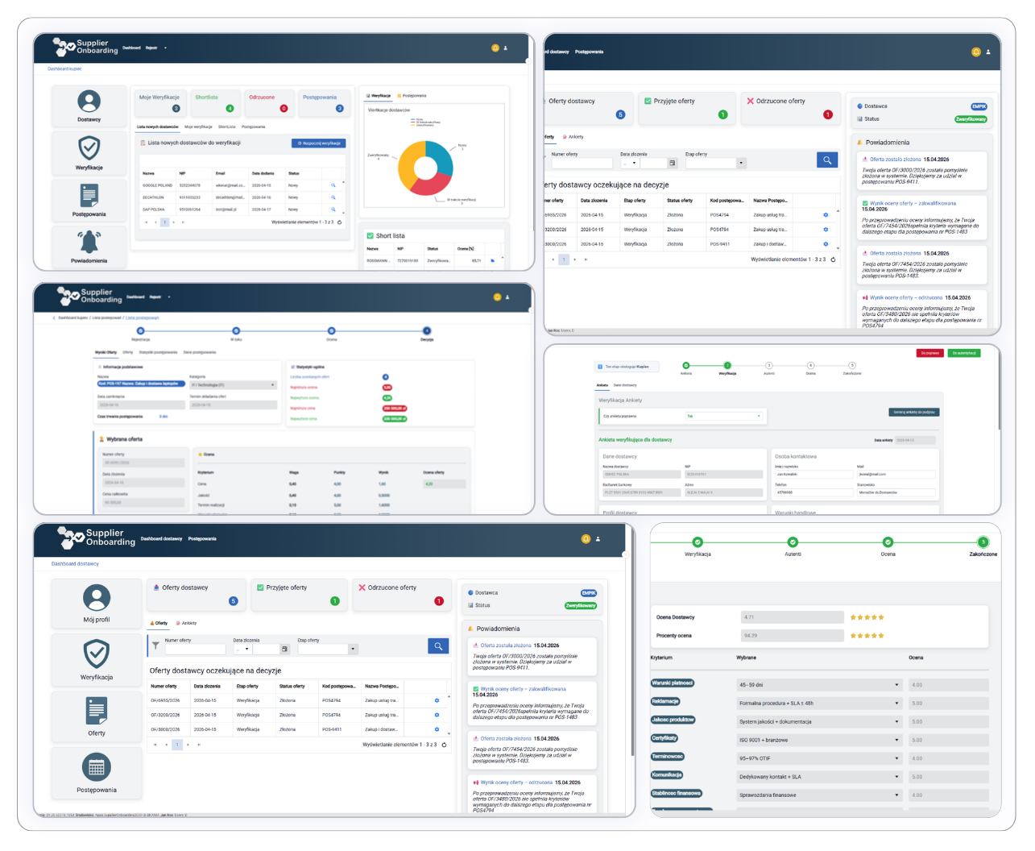The image size is (1035, 851).
Task: Switch to the Lista nowych dostawców tab
Action: 157,127
